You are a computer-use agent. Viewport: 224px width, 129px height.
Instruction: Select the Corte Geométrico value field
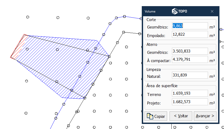pyautogui.click(x=190, y=26)
